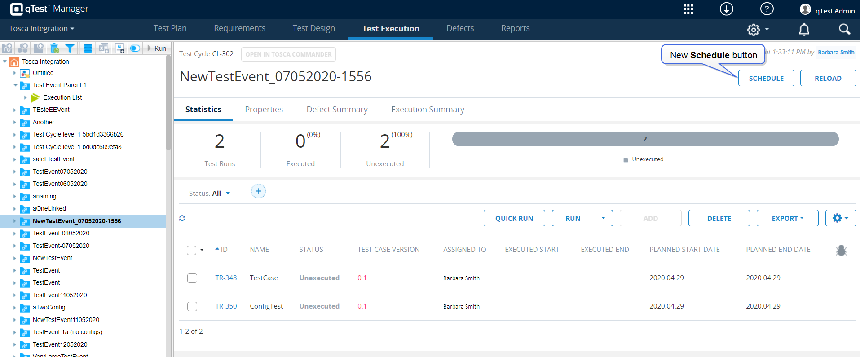Click the filter funnel icon
860x357 pixels.
tap(70, 48)
